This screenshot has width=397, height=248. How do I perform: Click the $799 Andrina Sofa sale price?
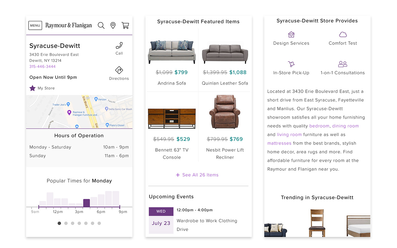click(x=181, y=73)
